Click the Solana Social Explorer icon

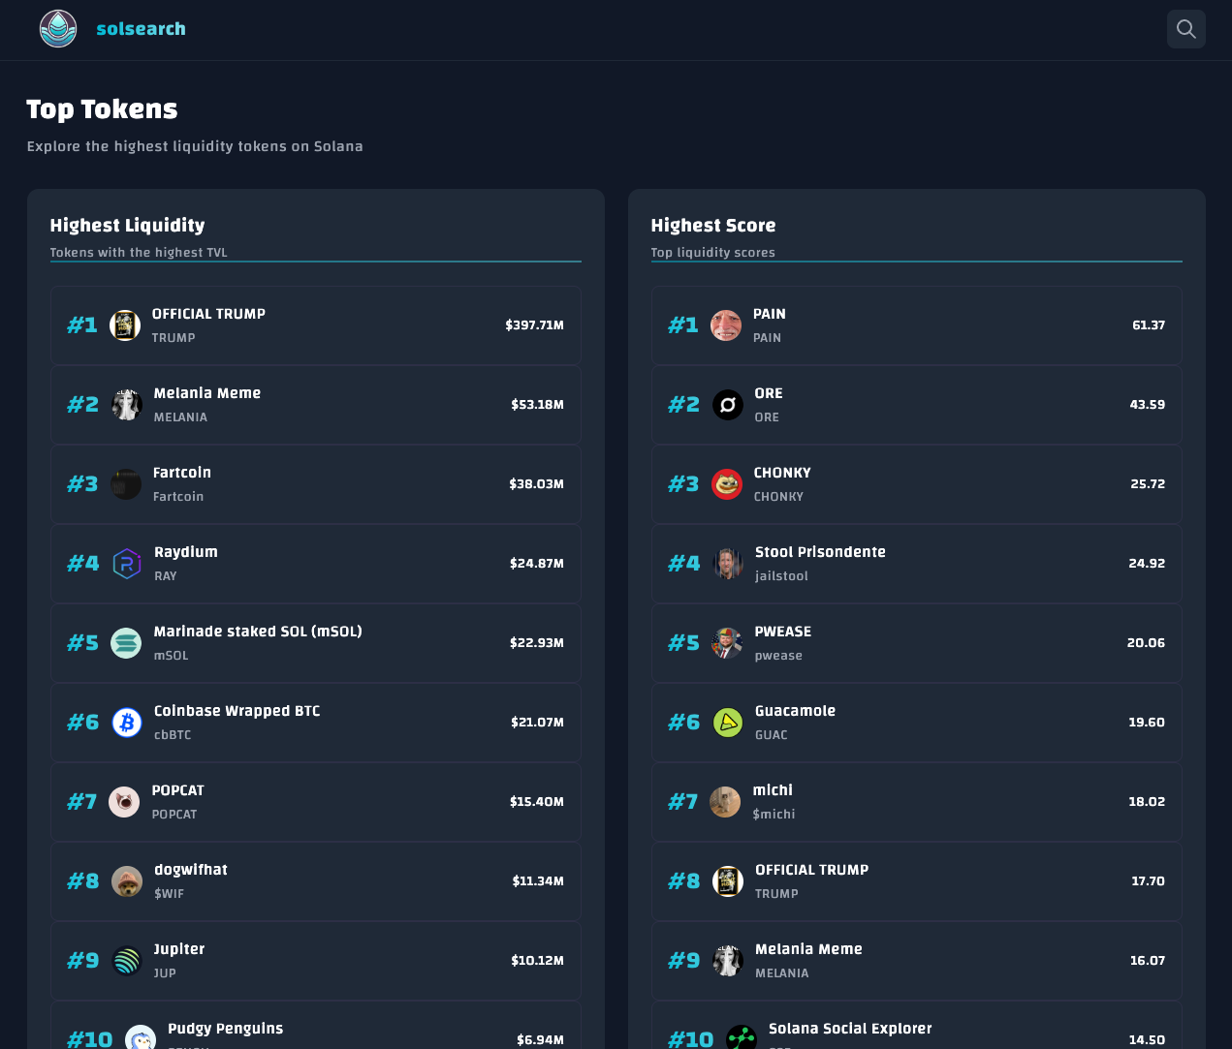742,1038
